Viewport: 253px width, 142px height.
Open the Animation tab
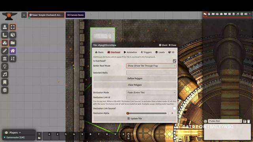tap(130, 52)
